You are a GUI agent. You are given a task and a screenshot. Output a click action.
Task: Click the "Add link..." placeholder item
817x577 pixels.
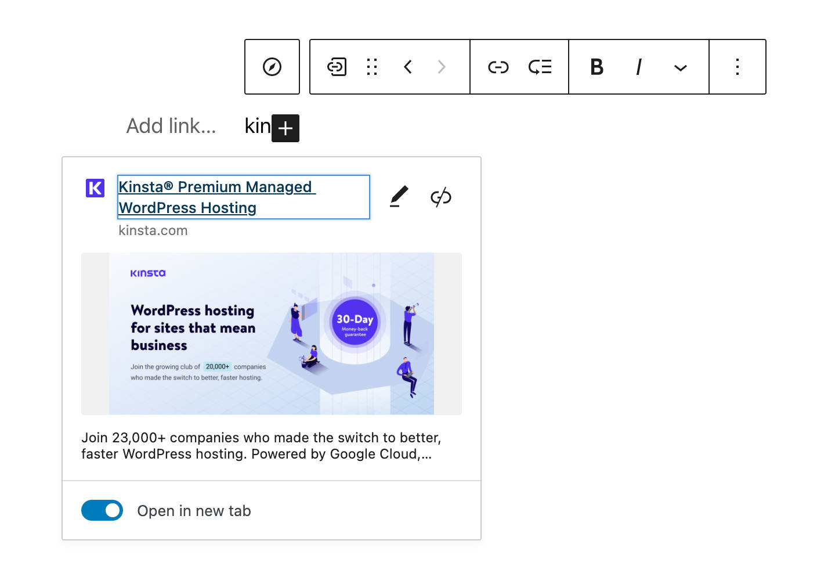click(171, 126)
